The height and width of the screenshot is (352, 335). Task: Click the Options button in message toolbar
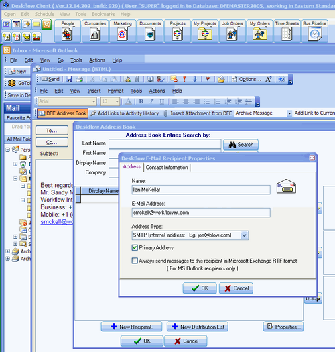click(x=247, y=79)
